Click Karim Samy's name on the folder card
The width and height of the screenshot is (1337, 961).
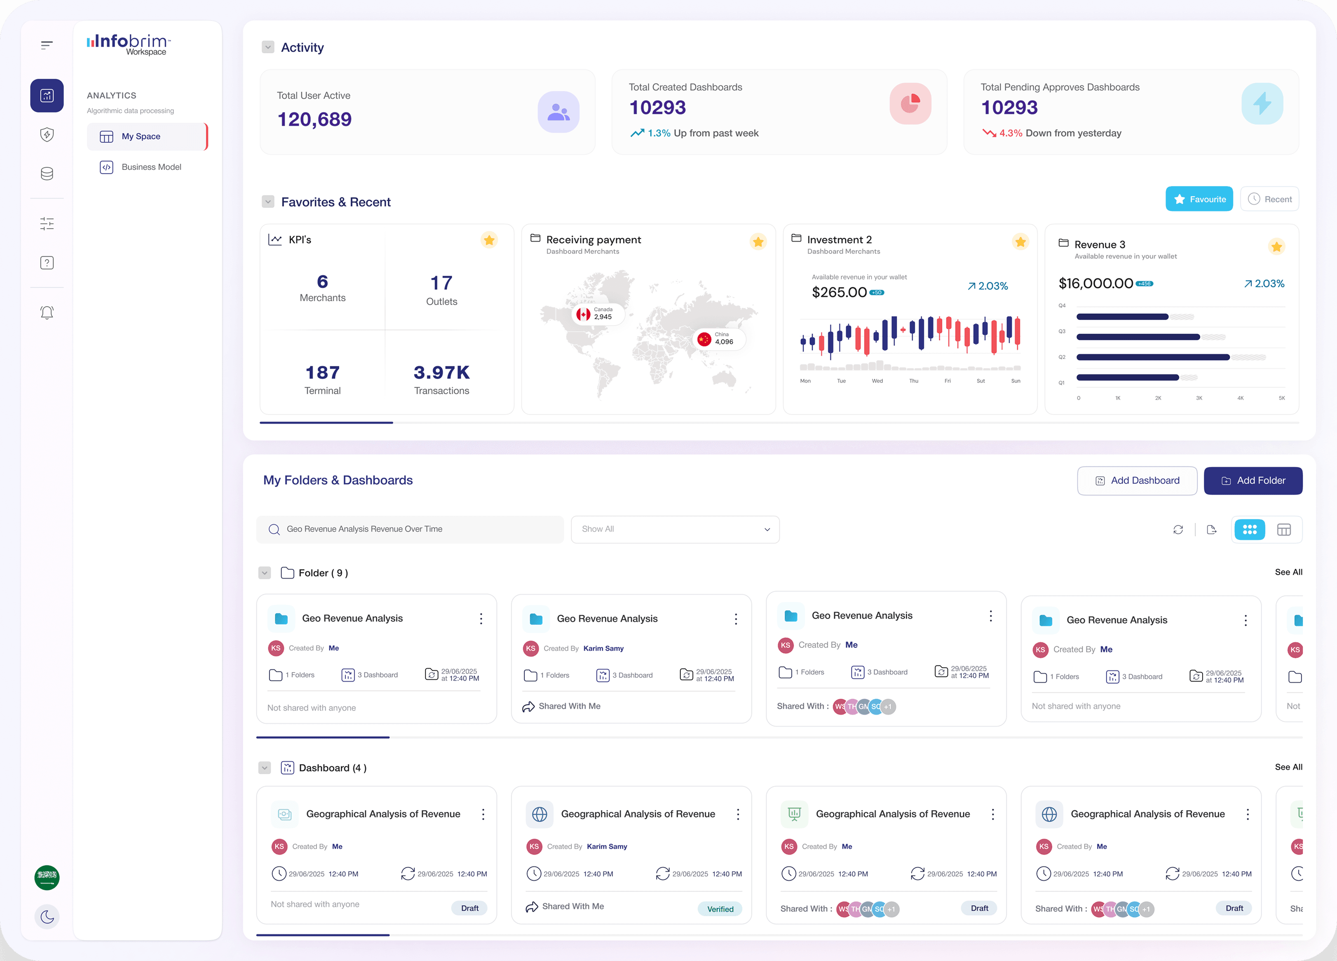[604, 649]
